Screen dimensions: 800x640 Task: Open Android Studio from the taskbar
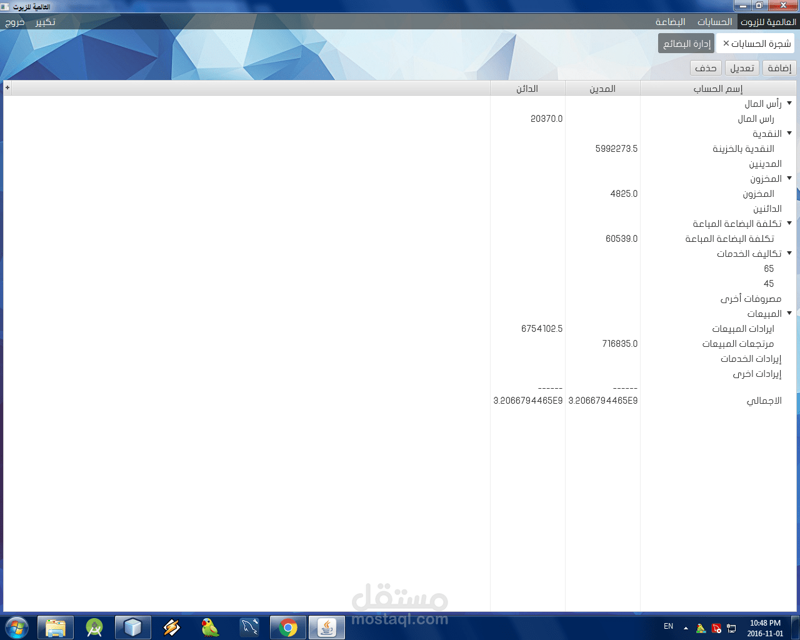click(94, 627)
